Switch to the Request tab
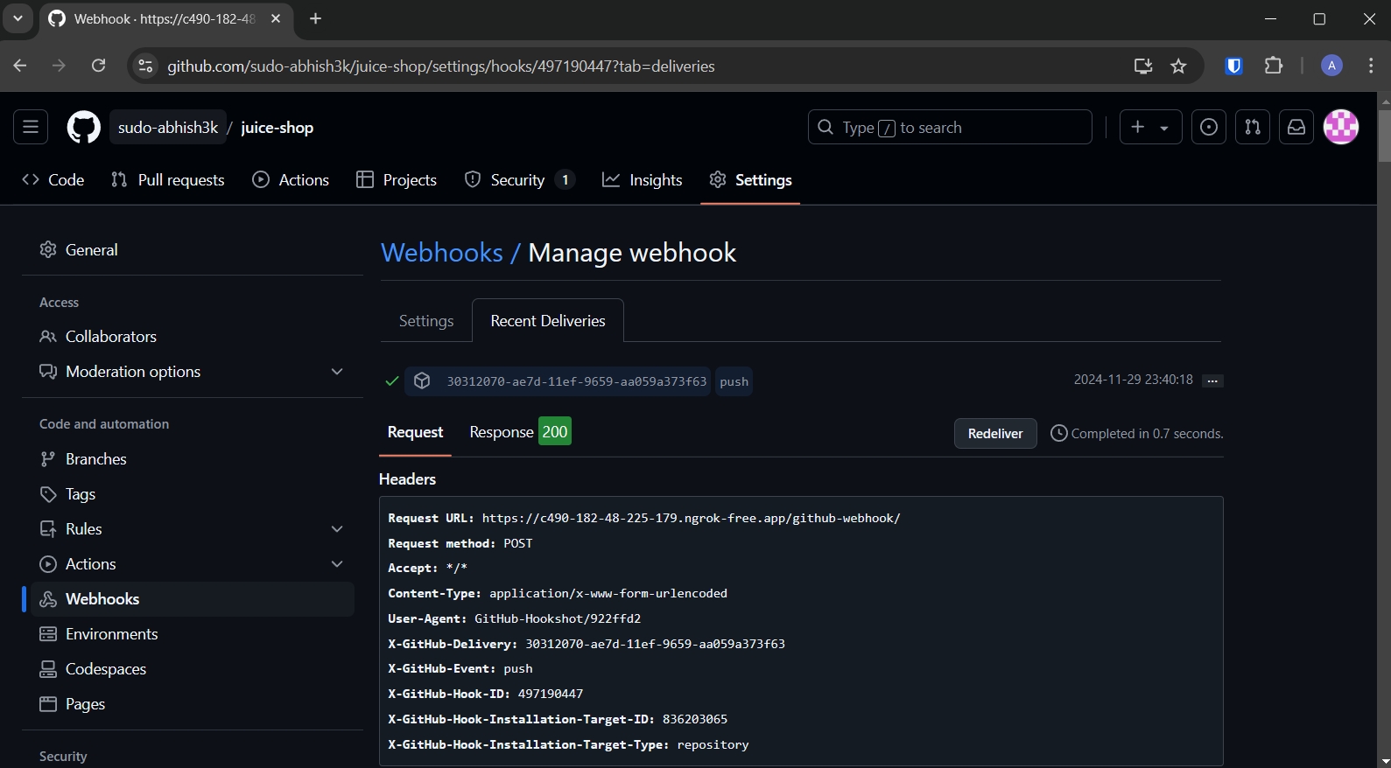Image resolution: width=1391 pixels, height=768 pixels. (415, 432)
